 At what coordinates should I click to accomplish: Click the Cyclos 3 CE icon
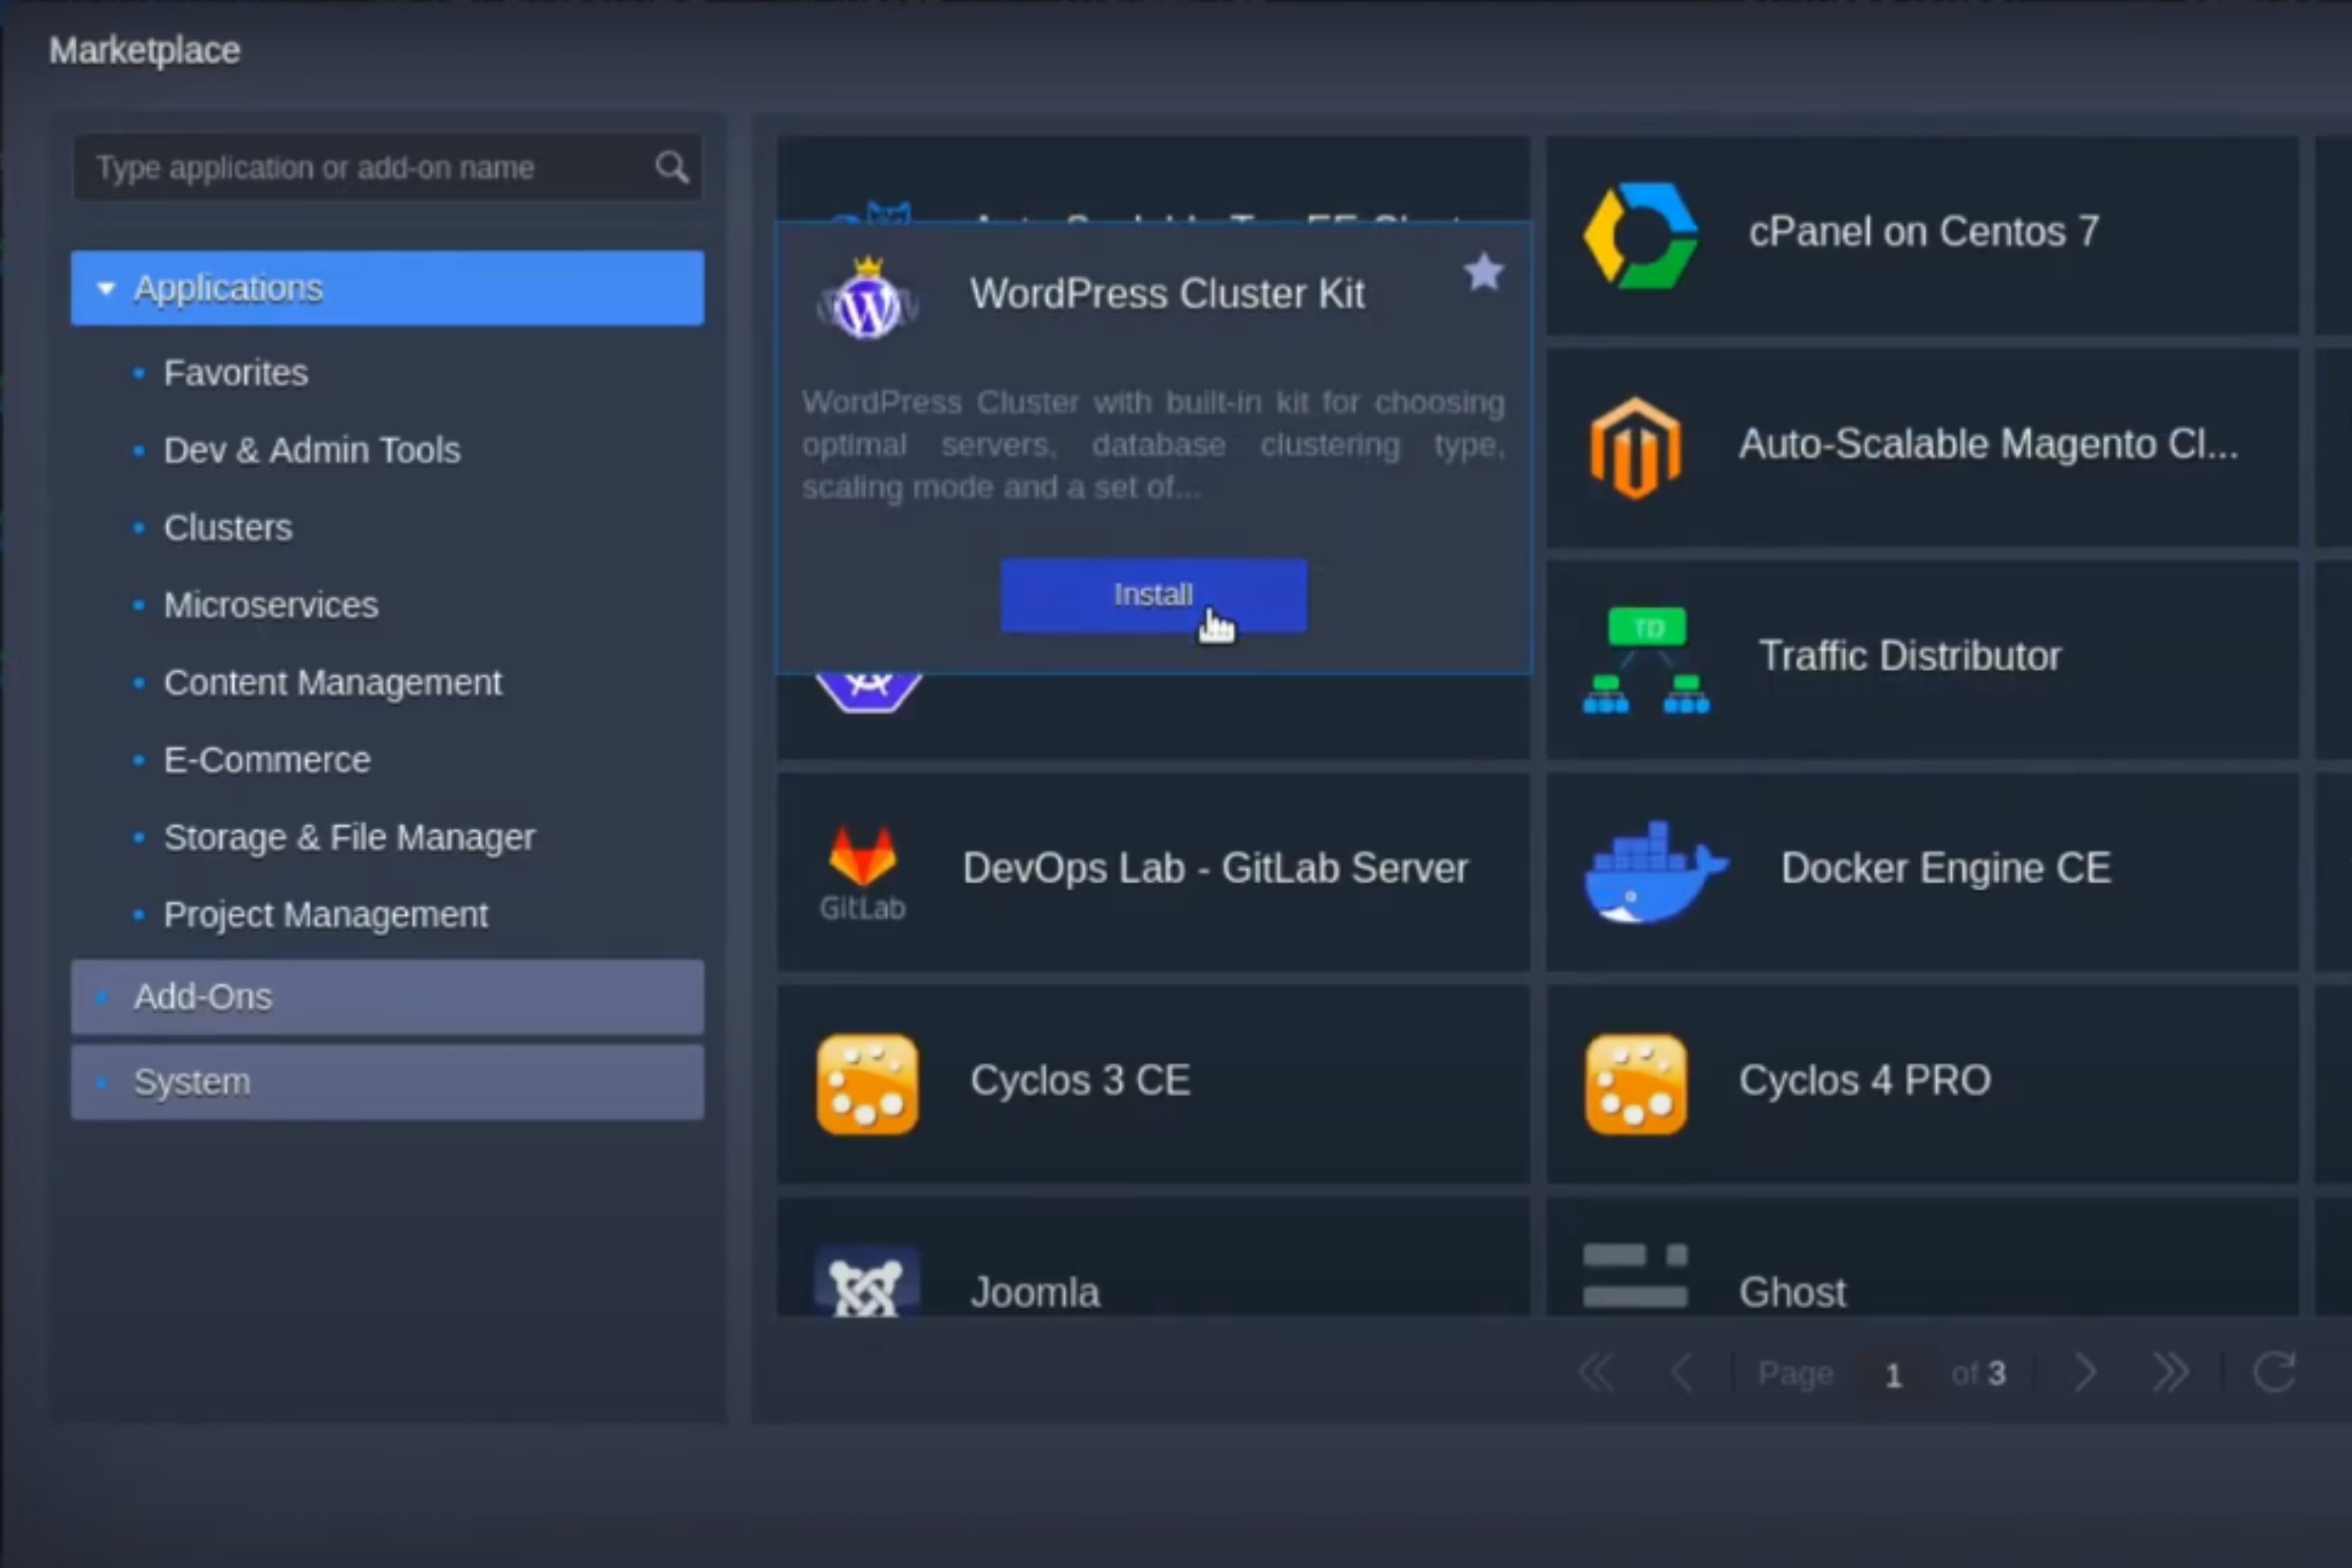(867, 1084)
